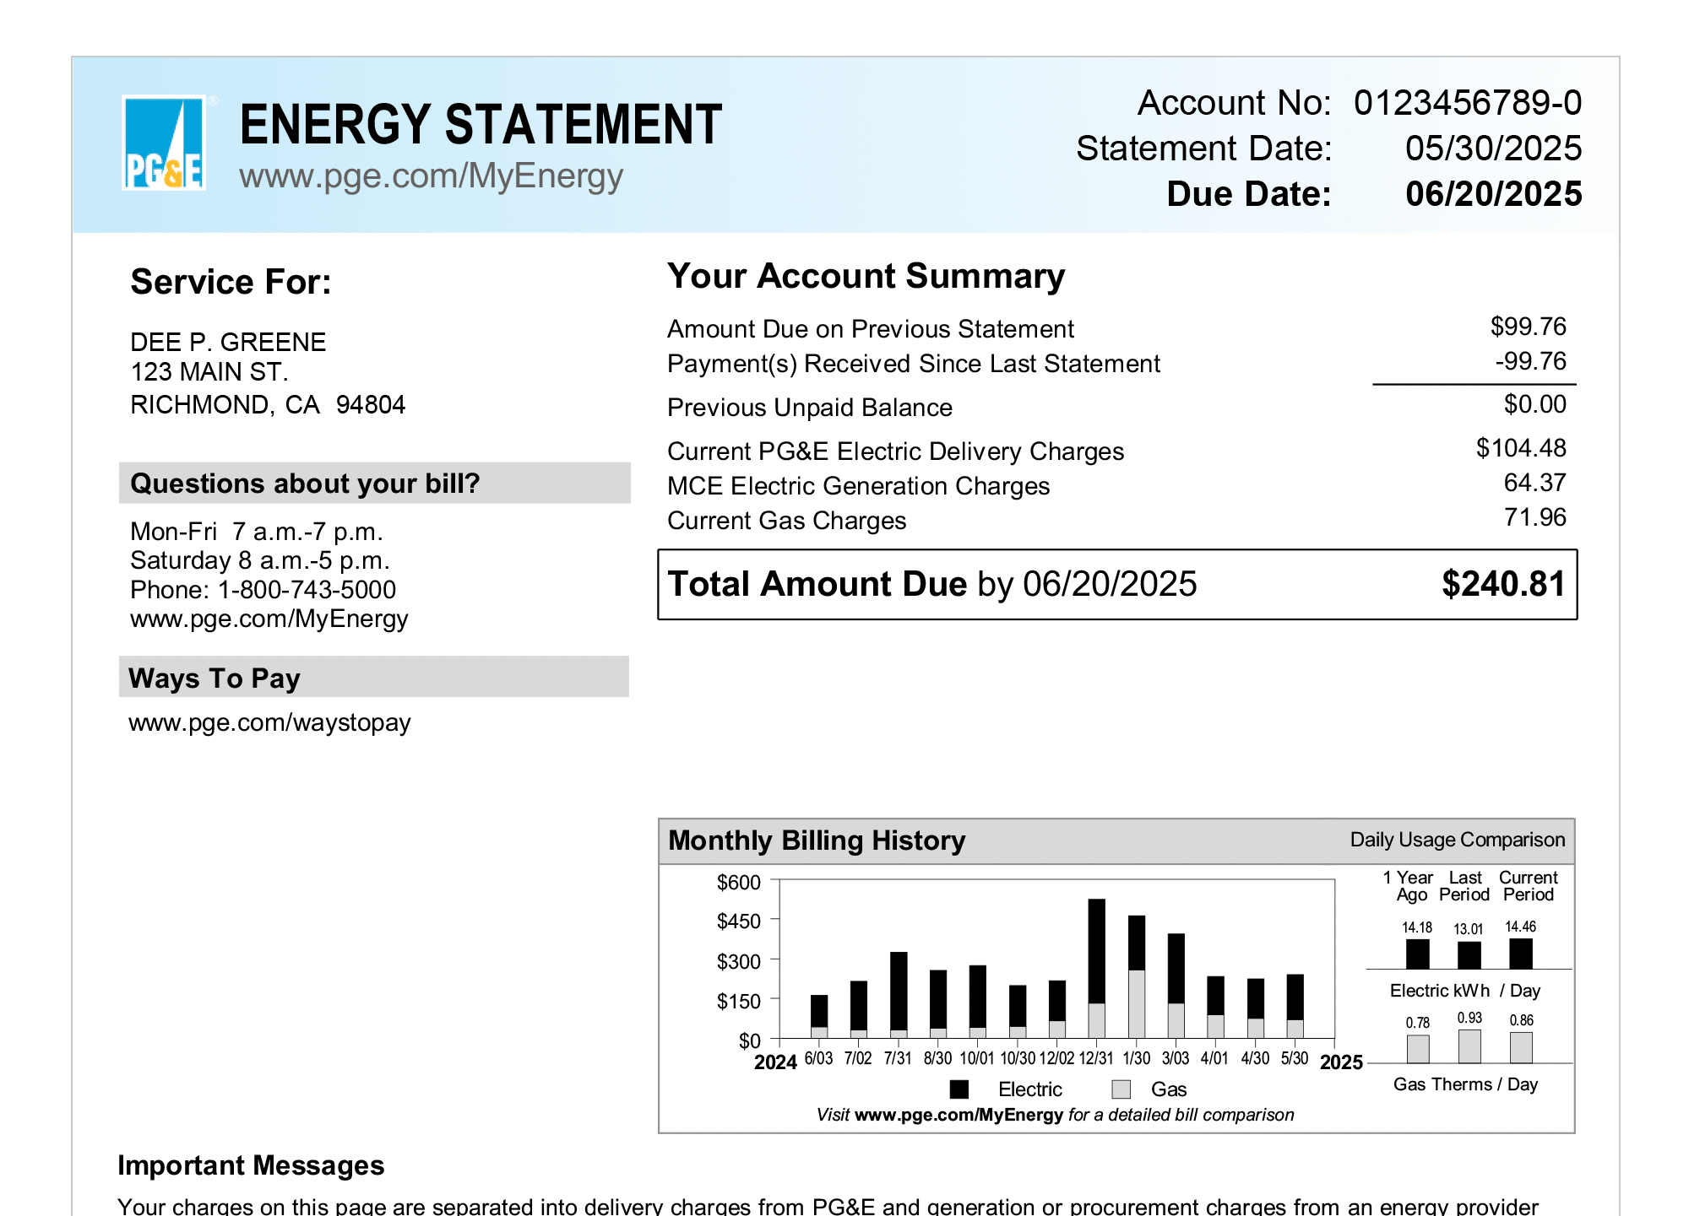The width and height of the screenshot is (1689, 1216).
Task: Select the $240.81 total amount due
Action: tap(1503, 584)
